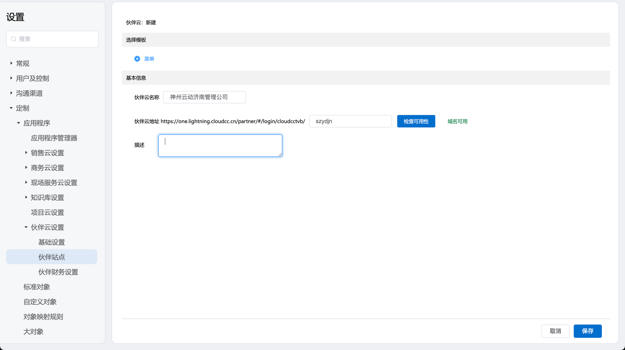Focus the 伙伴云名称 input field

point(204,97)
